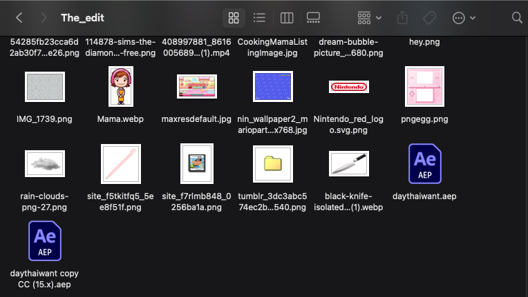This screenshot has height=297, width=528.
Task: Click the tumblr_3dc3abc574ec2b...540.png label
Action: click(272, 202)
